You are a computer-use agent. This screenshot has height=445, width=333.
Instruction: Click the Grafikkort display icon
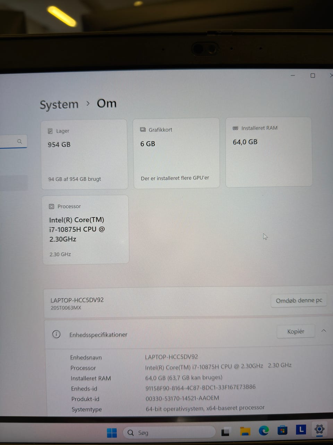pyautogui.click(x=143, y=130)
